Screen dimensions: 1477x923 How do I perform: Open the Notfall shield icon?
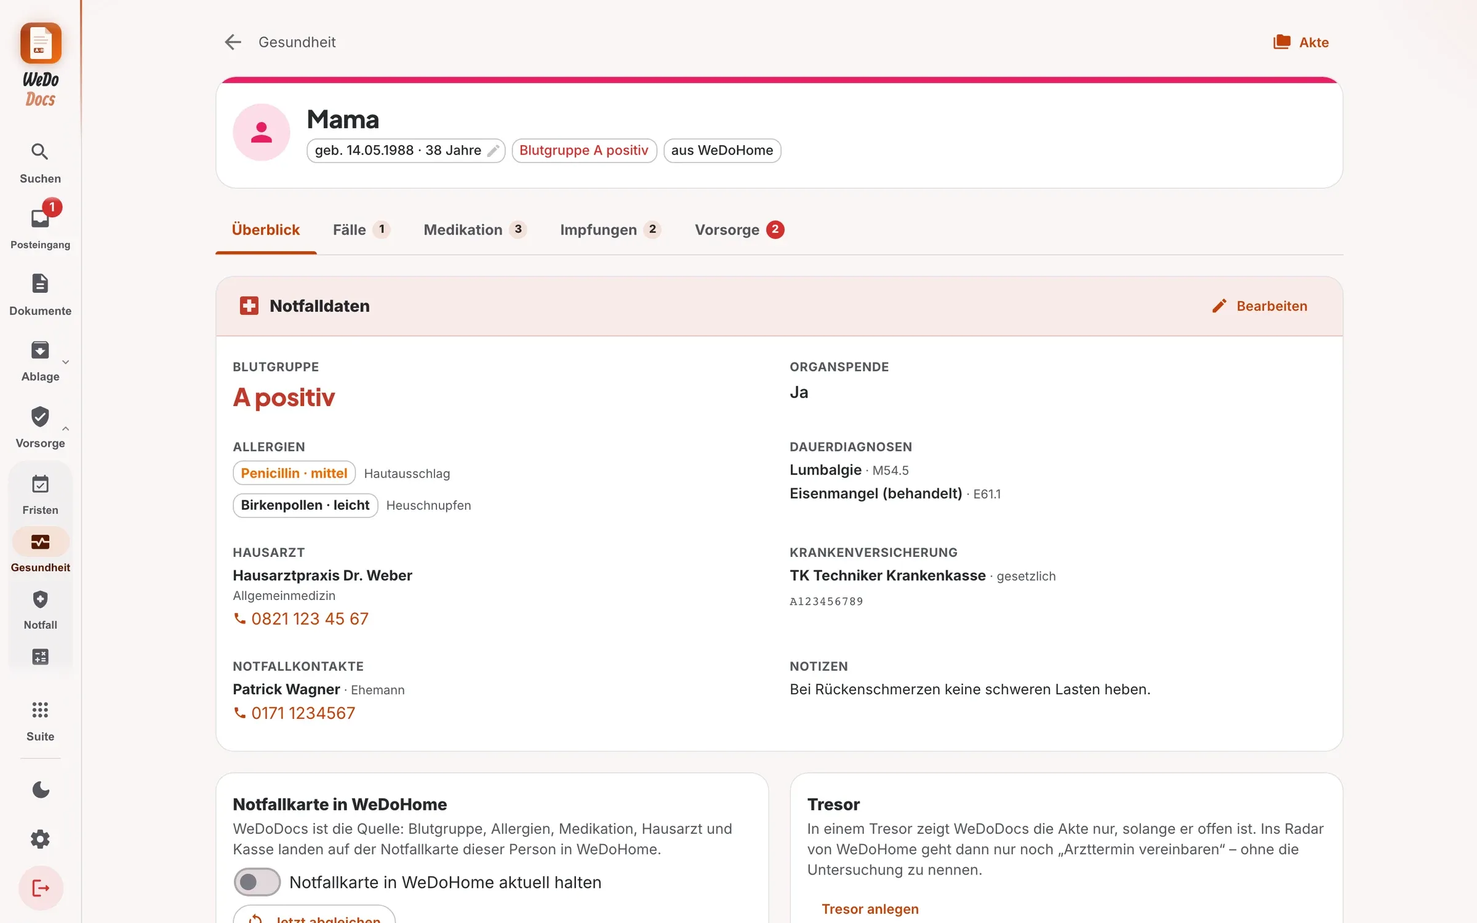tap(40, 599)
